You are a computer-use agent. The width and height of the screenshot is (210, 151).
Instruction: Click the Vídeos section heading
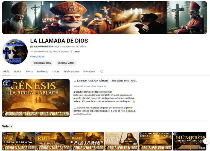click(7, 126)
